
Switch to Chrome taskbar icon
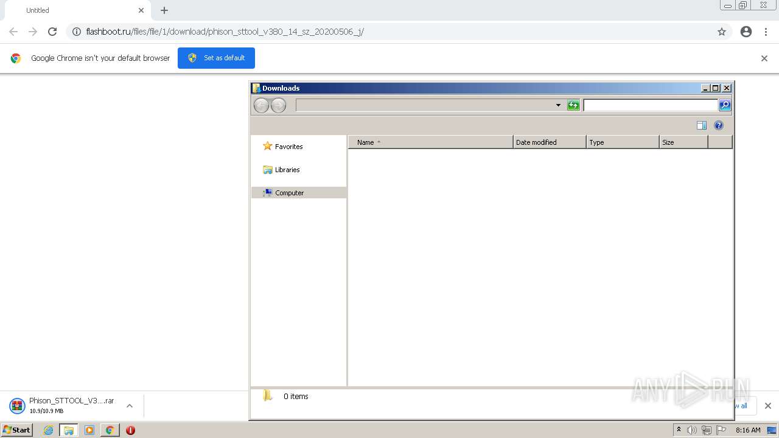(110, 430)
